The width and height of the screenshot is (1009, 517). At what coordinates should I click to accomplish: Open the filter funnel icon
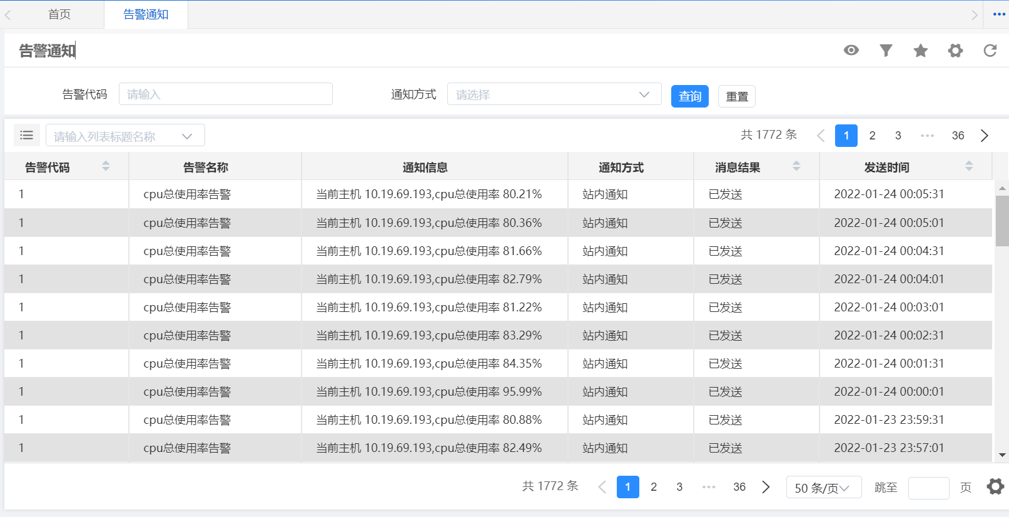886,50
